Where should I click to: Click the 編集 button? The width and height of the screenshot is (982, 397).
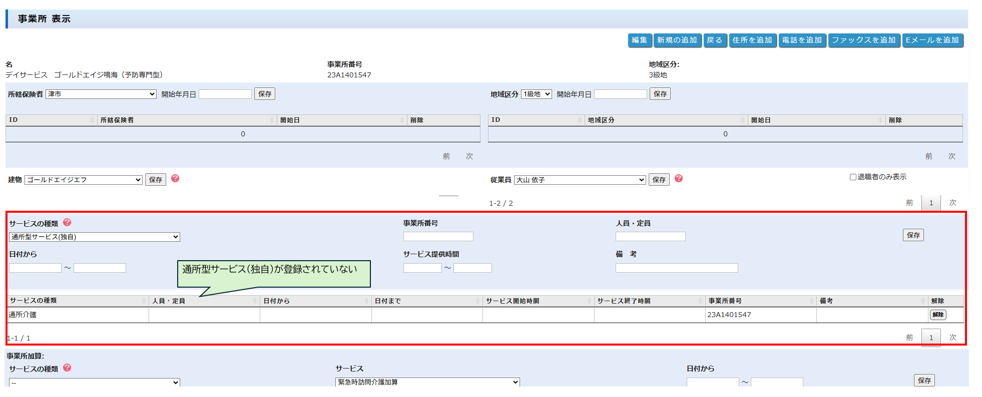(639, 40)
